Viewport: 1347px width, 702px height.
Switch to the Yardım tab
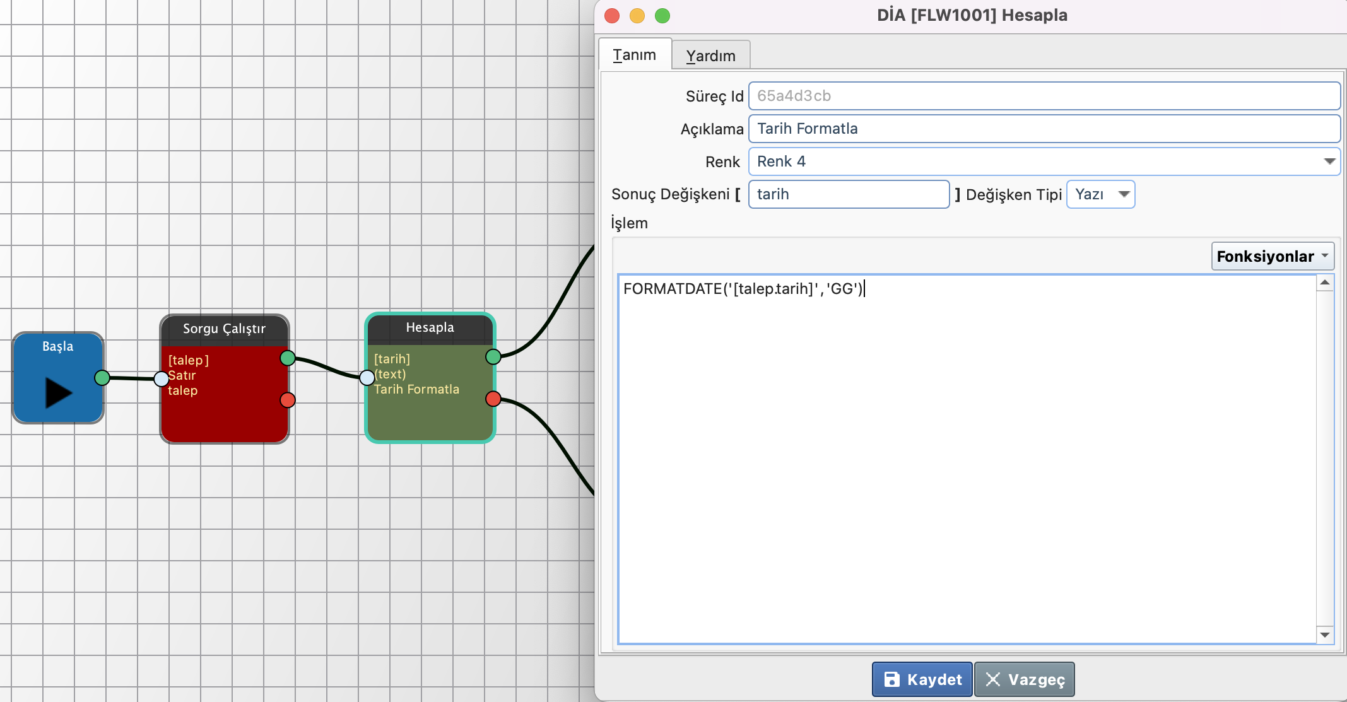point(710,56)
